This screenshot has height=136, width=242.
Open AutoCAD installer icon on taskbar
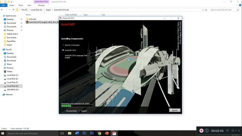click(x=114, y=133)
